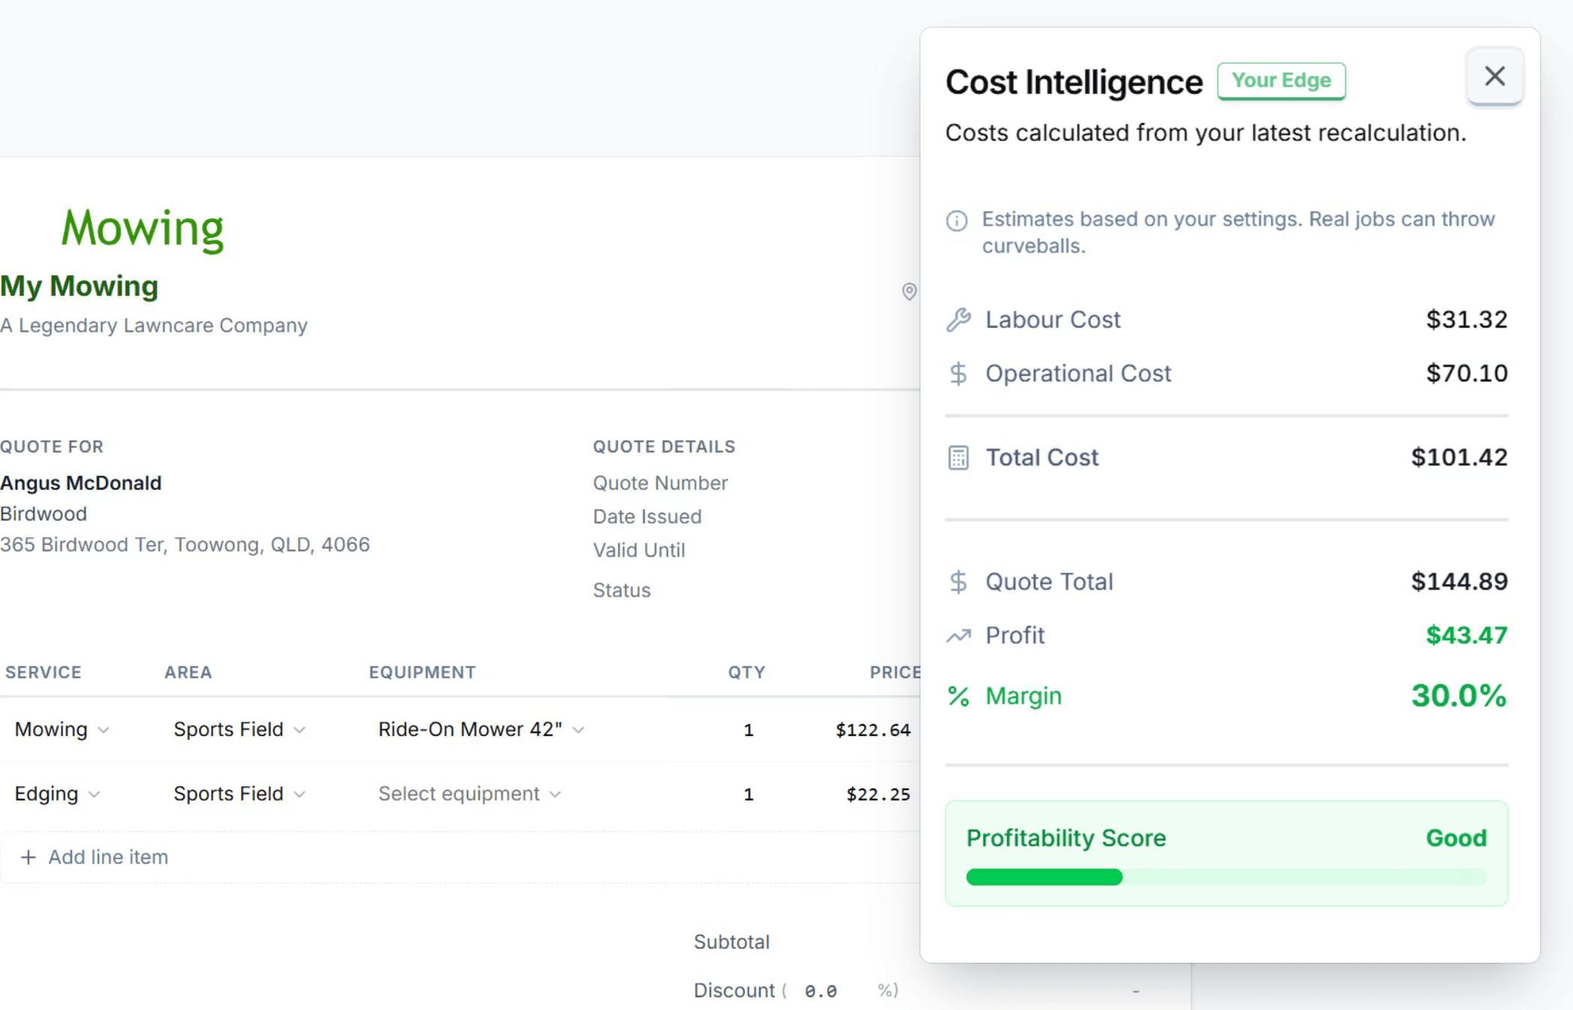Click the Your Edge badge

(1281, 80)
